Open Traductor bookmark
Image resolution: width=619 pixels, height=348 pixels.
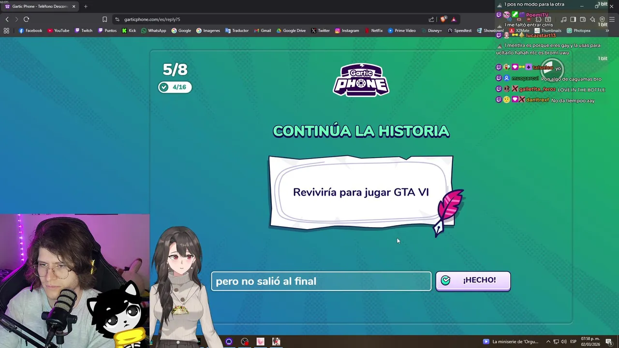tap(237, 30)
